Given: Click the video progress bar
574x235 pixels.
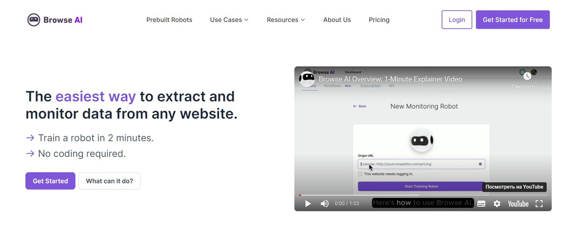Looking at the screenshot, I should [423, 195].
